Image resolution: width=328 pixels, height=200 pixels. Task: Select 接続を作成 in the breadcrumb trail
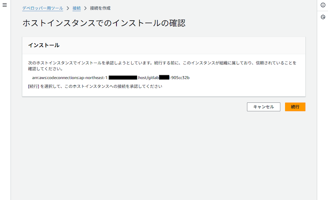pos(100,8)
